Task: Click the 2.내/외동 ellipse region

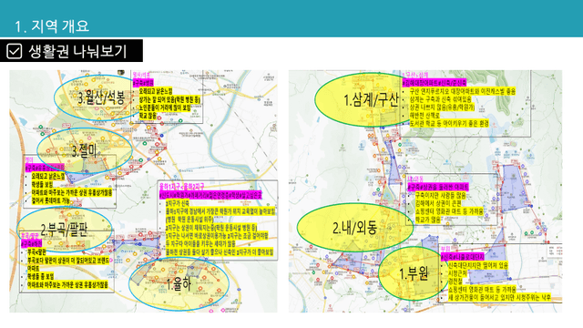Action: click(x=354, y=227)
